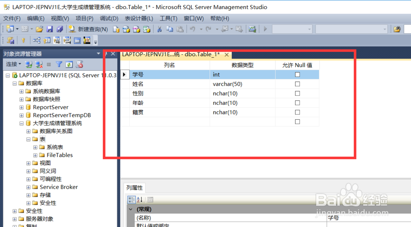
Task: Toggle Allow Null checkbox for 年龄
Action: pos(297,103)
